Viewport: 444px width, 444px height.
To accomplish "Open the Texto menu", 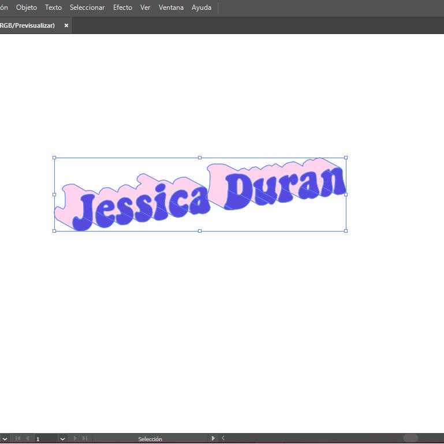I will 53,8.
